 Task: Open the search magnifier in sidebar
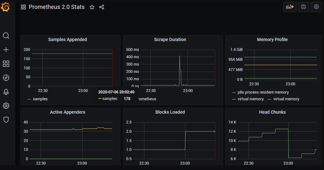point(6,36)
